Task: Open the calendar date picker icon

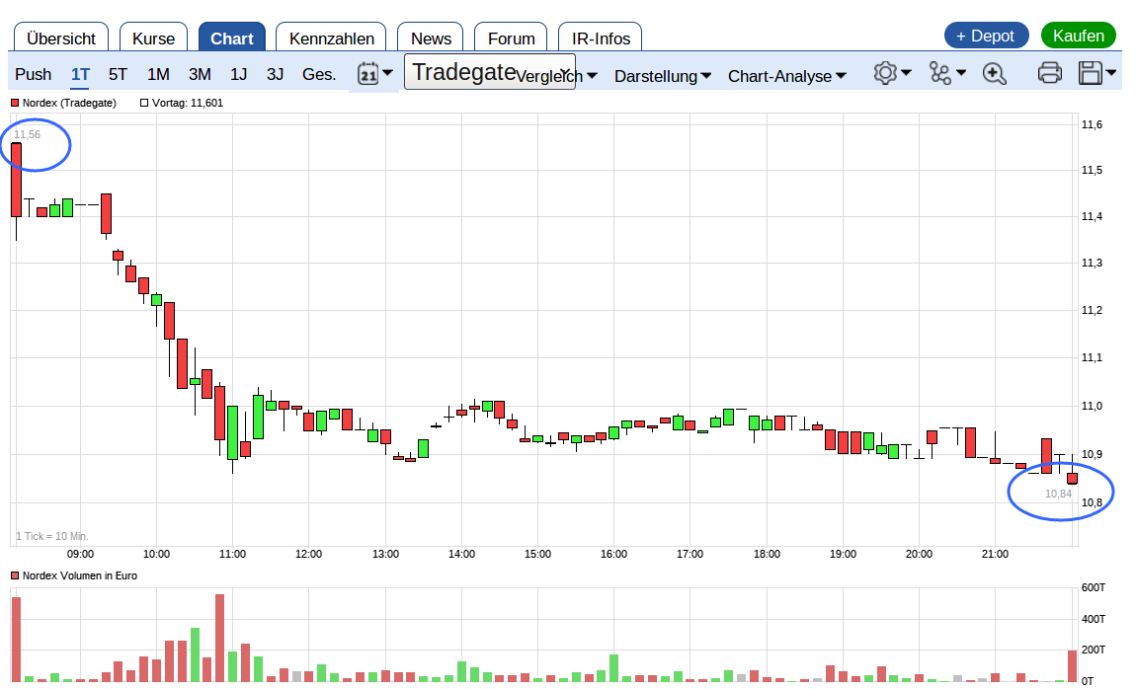Action: (368, 72)
